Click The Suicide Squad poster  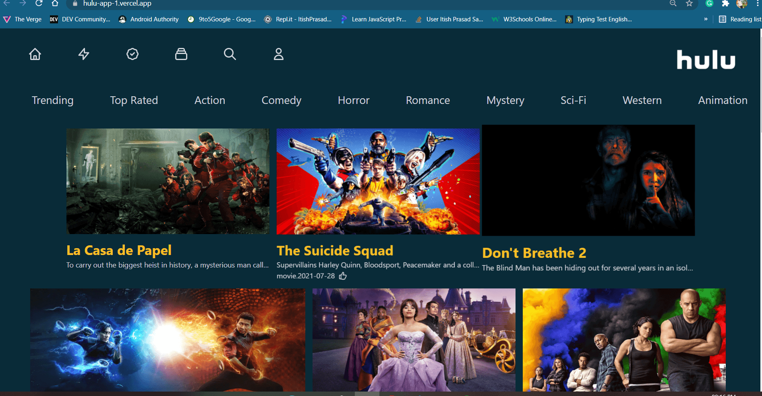click(x=378, y=181)
